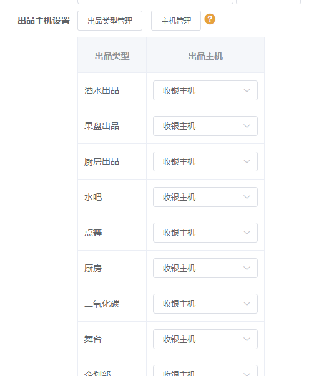Select the 果盘出品 type cell
Viewport: 334px width, 376px height.
coord(112,126)
